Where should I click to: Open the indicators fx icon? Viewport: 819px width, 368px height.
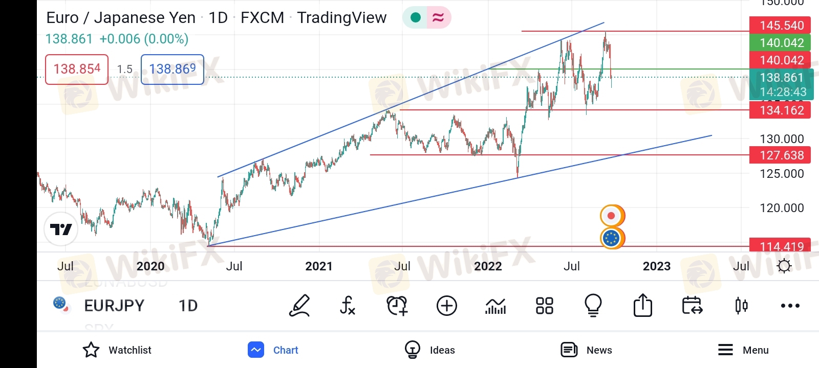coord(347,306)
